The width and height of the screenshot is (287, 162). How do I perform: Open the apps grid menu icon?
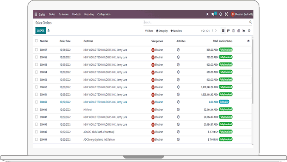(x=36, y=14)
